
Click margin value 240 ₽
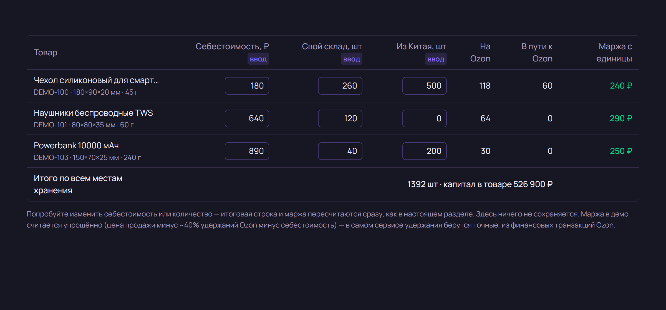pyautogui.click(x=621, y=86)
